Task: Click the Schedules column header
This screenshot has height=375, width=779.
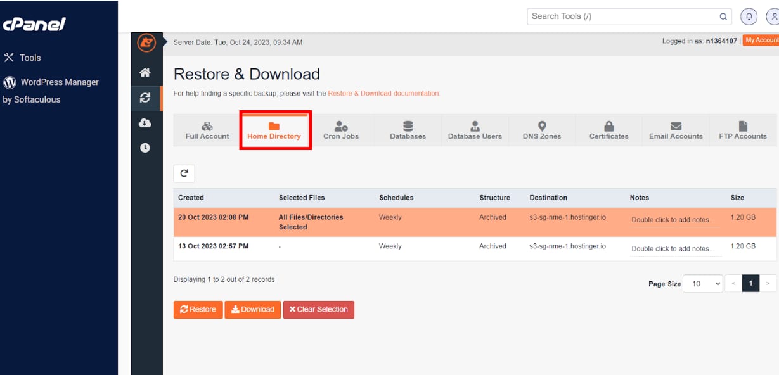Action: click(x=396, y=198)
